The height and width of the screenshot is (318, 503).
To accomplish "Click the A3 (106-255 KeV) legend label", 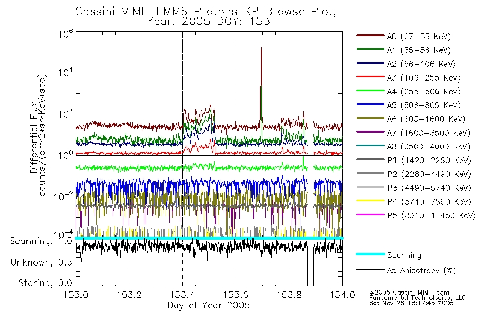I will click(x=424, y=78).
